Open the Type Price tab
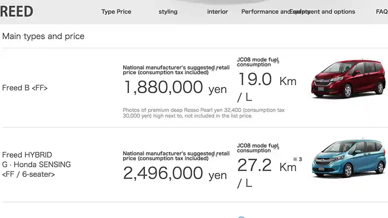Image resolution: width=388 pixels, height=218 pixels. coord(116,12)
